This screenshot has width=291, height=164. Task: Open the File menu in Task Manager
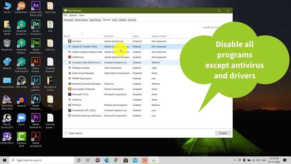(65, 15)
